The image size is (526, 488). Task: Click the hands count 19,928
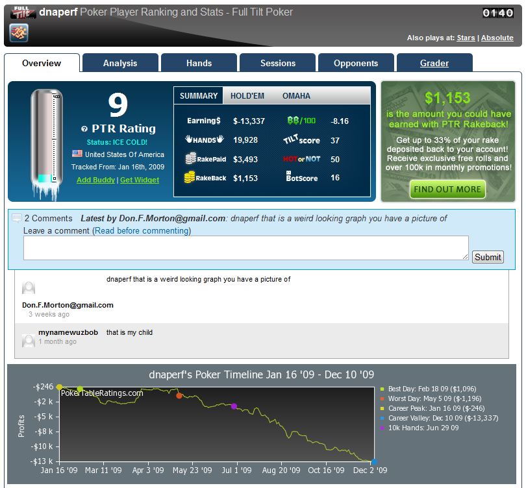245,140
